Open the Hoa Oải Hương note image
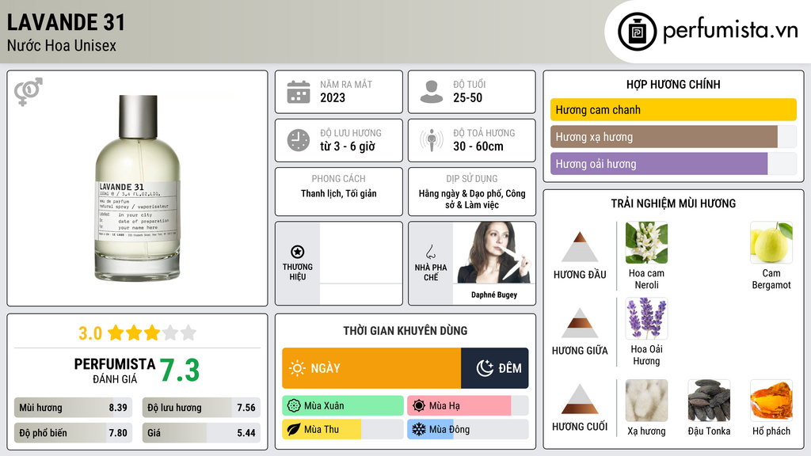This screenshot has height=456, width=811. tap(646, 318)
